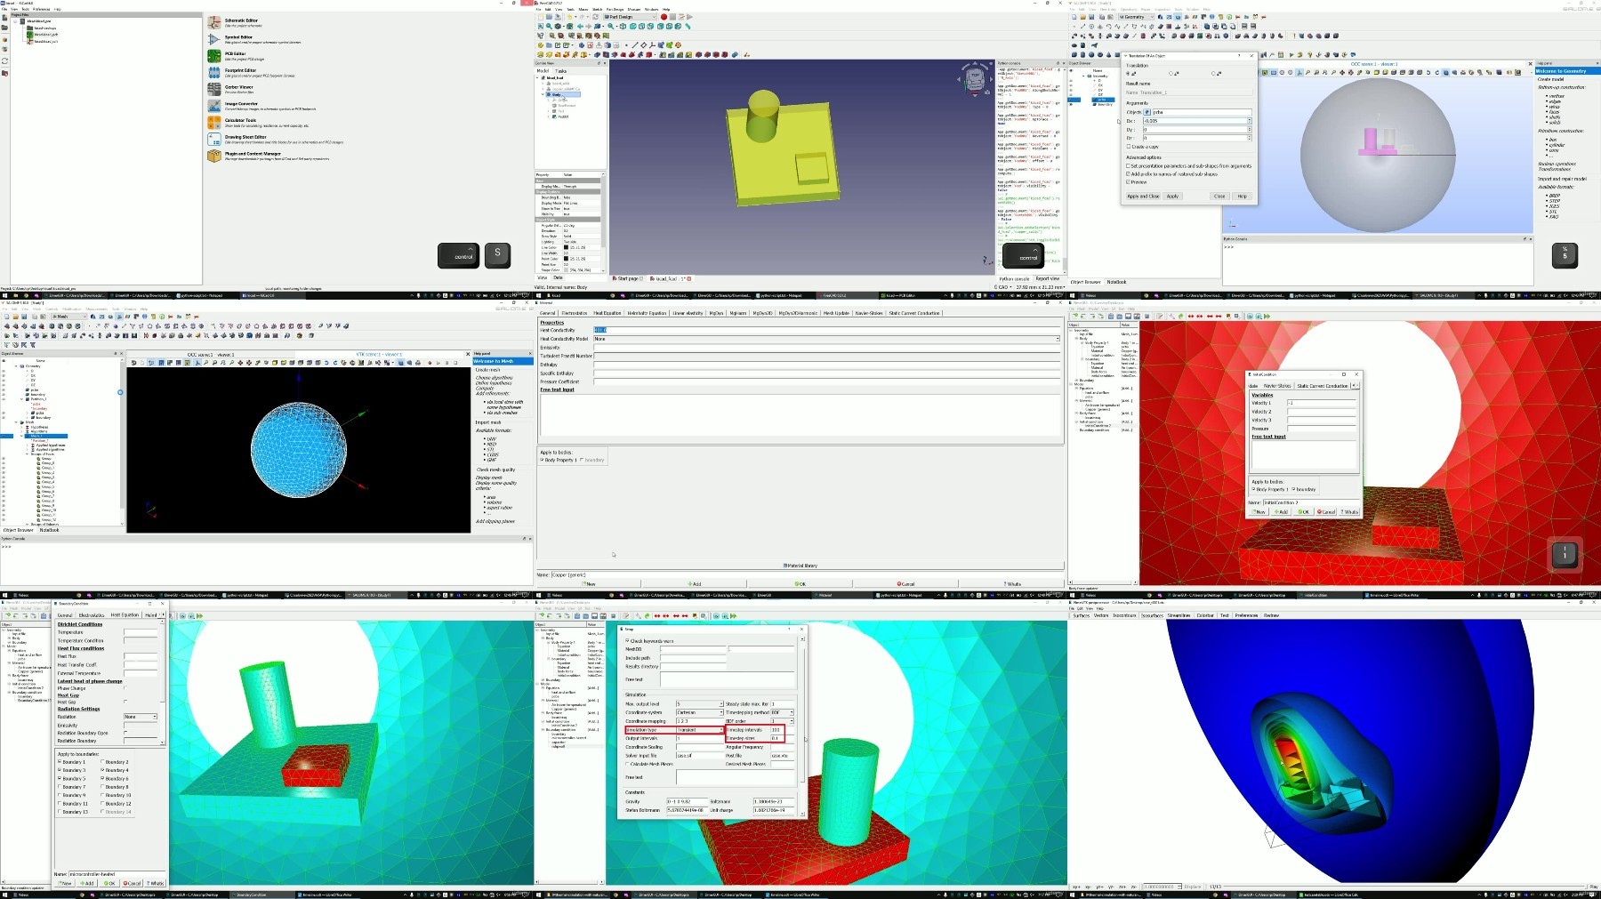The image size is (1601, 899).
Task: Click the Save icon in Salome Geometry toolbar
Action: coord(1090,17)
